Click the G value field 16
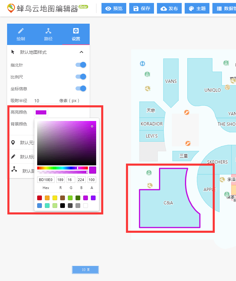This screenshot has width=236, height=281. 71,180
